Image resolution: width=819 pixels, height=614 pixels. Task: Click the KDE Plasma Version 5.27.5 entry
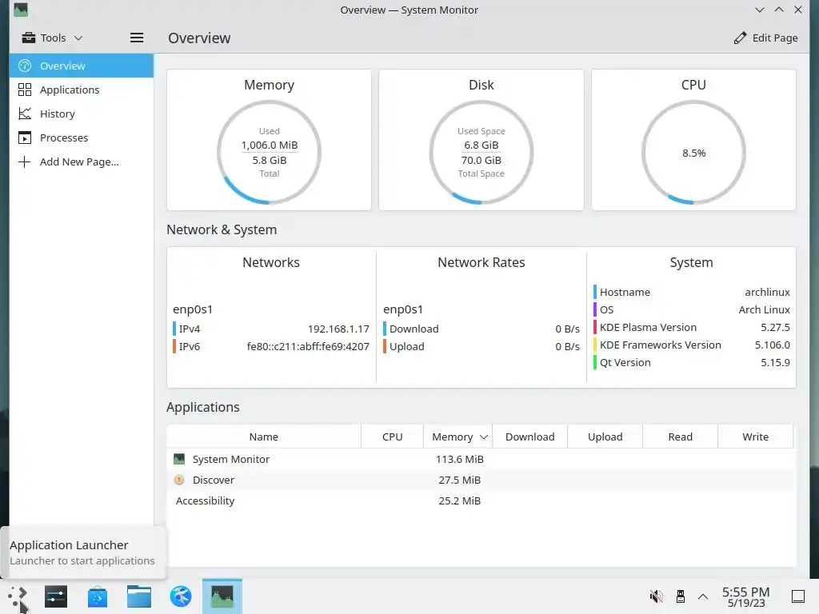(692, 327)
